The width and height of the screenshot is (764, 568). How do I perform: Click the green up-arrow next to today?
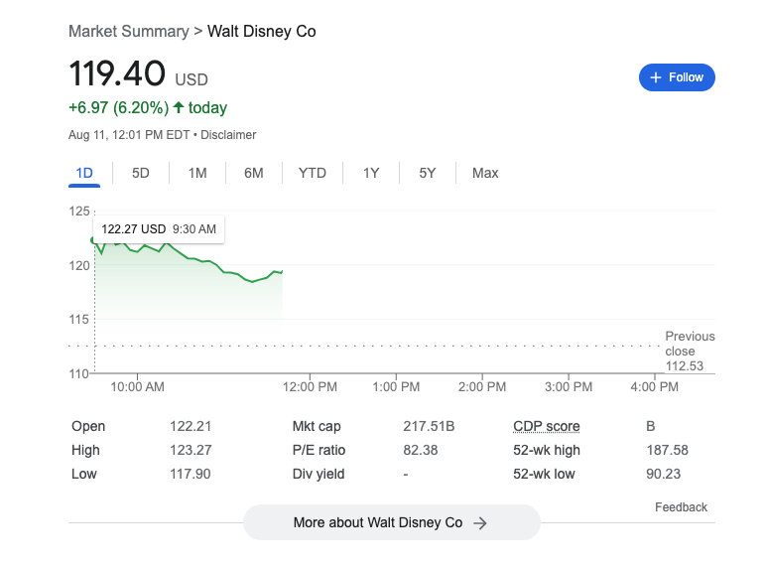click(x=179, y=107)
